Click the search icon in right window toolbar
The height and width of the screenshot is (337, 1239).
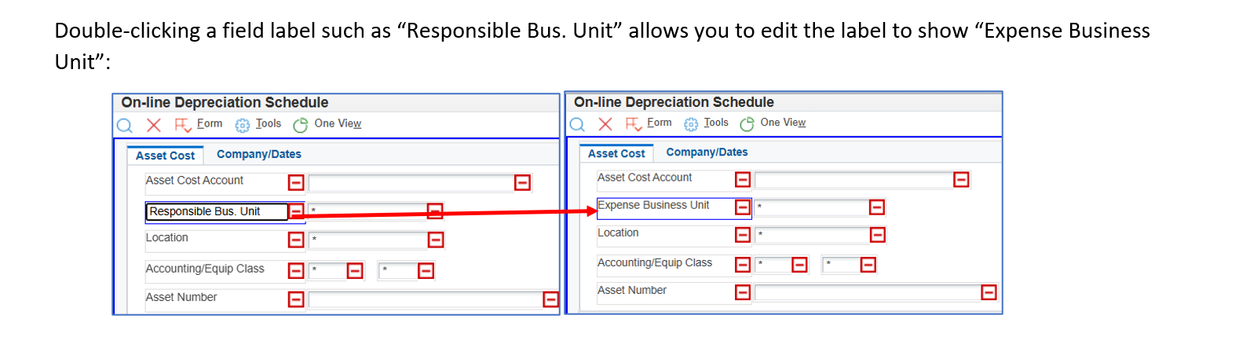tap(577, 124)
